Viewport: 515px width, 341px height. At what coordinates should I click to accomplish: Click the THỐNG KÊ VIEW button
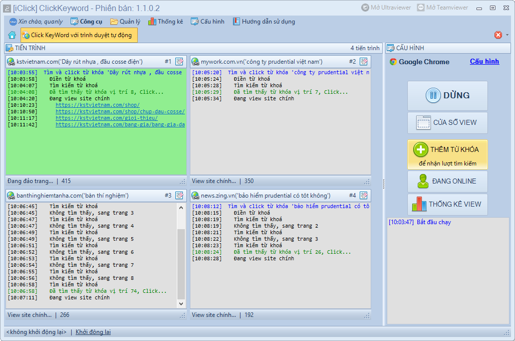[x=447, y=204]
